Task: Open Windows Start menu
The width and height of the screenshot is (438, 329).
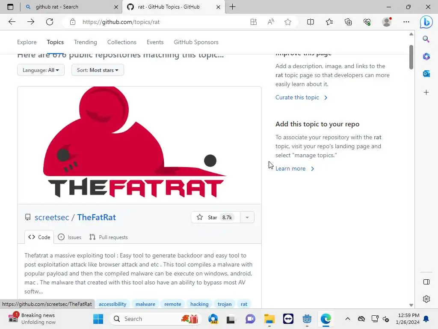Action: [98, 319]
